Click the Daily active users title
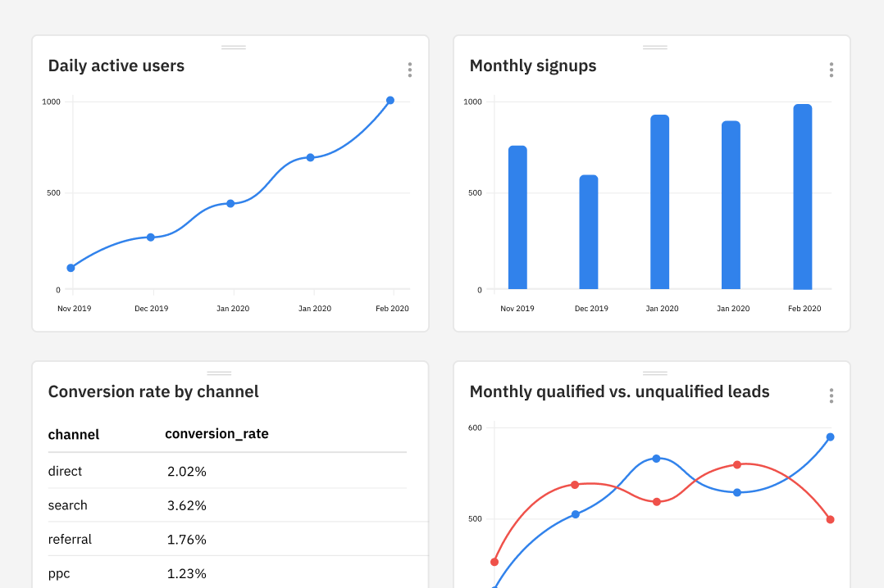884x588 pixels. tap(116, 66)
